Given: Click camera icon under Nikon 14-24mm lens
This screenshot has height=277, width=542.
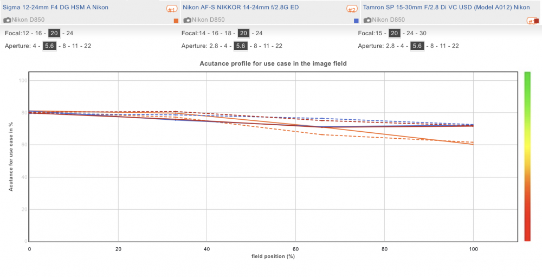Looking at the screenshot, I should [187, 20].
